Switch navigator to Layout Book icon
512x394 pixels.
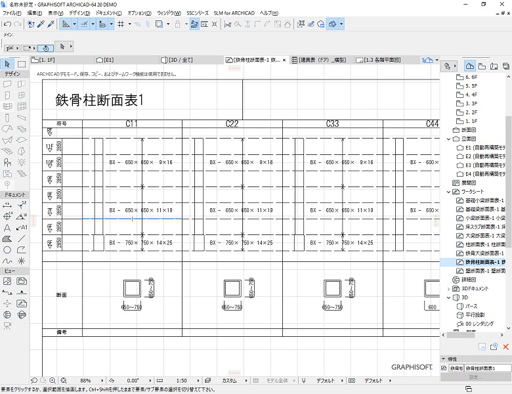pos(494,66)
